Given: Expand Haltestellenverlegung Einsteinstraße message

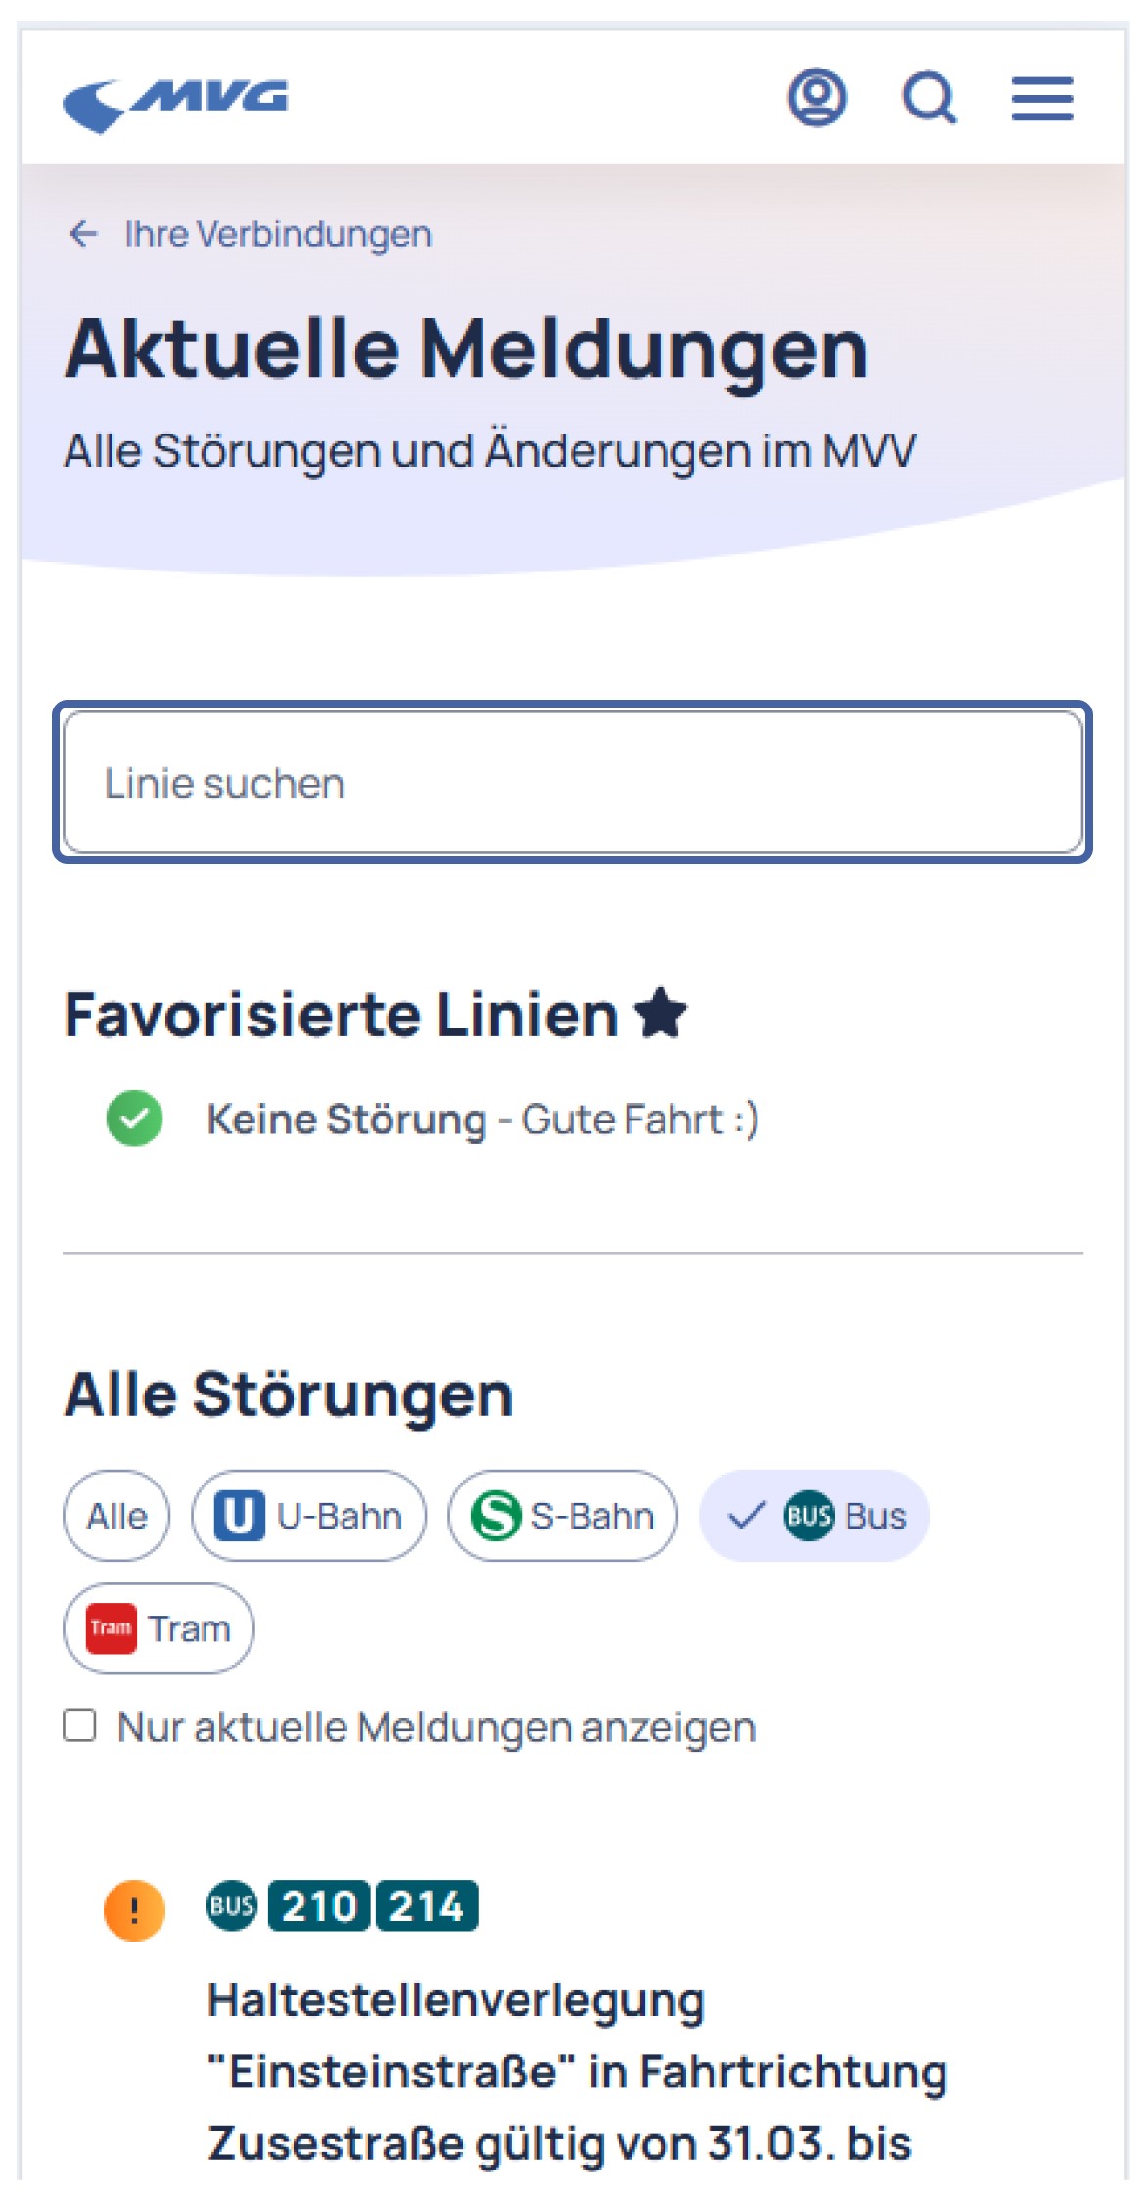Looking at the screenshot, I should coord(577,2072).
